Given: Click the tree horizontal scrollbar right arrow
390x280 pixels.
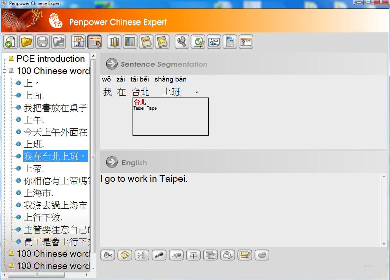Looking at the screenshot, I should click(x=86, y=275).
